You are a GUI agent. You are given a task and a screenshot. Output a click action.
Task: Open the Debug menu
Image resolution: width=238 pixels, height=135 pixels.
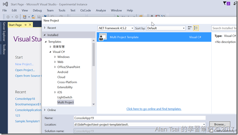tap(37, 10)
